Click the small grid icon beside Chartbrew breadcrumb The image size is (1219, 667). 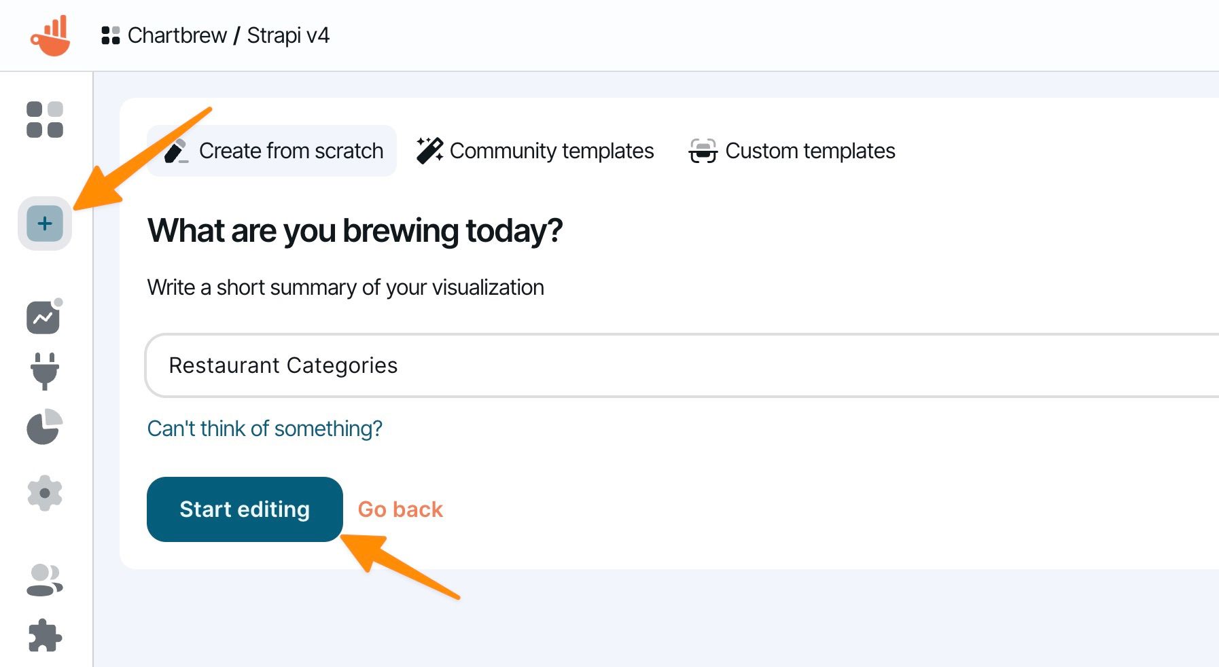[x=110, y=35]
